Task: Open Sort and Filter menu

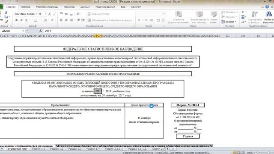Action: coord(254,17)
